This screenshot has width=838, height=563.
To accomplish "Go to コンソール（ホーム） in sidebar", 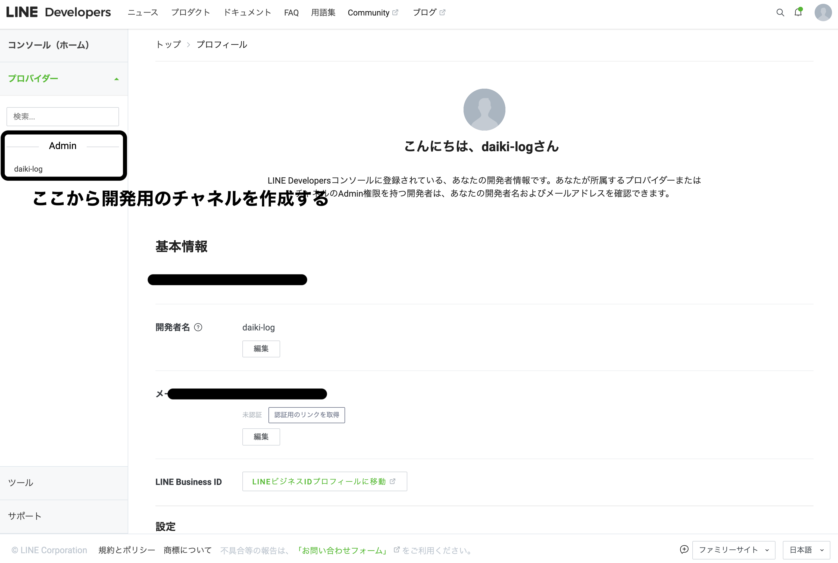I will (x=64, y=45).
